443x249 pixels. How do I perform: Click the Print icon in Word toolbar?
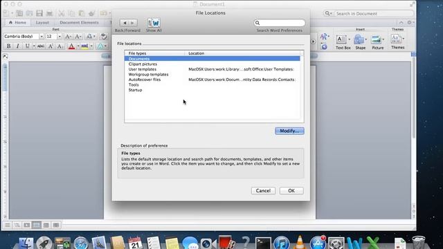(49, 13)
